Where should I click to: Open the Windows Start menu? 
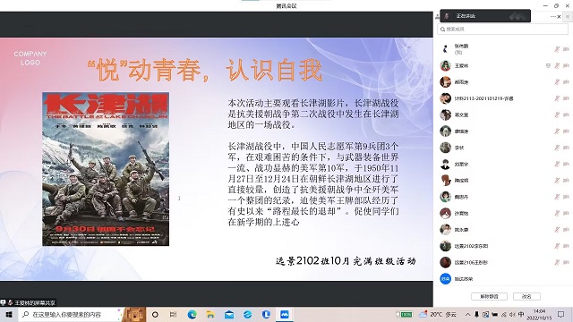pyautogui.click(x=9, y=314)
